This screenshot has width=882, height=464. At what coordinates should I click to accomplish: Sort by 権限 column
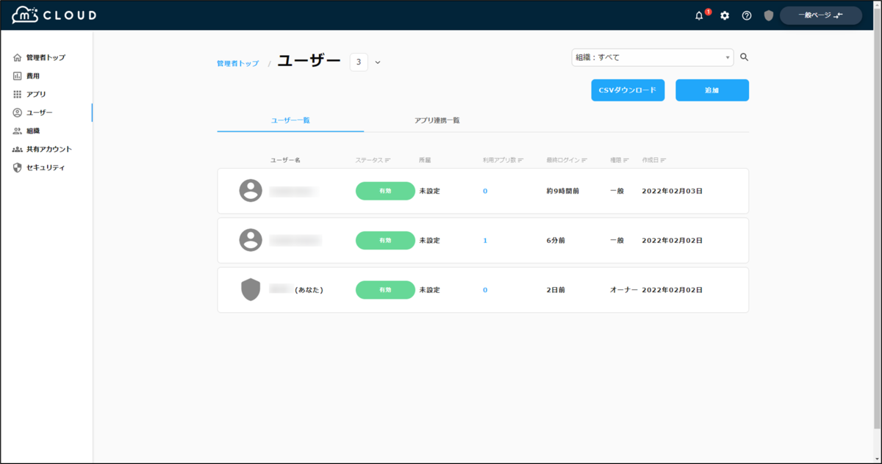tap(619, 159)
